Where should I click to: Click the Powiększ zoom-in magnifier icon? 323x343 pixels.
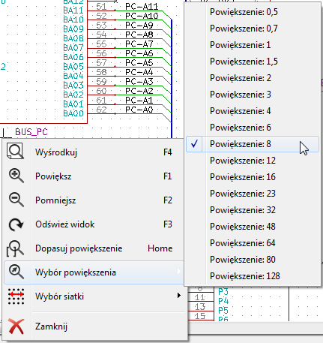[x=16, y=176]
